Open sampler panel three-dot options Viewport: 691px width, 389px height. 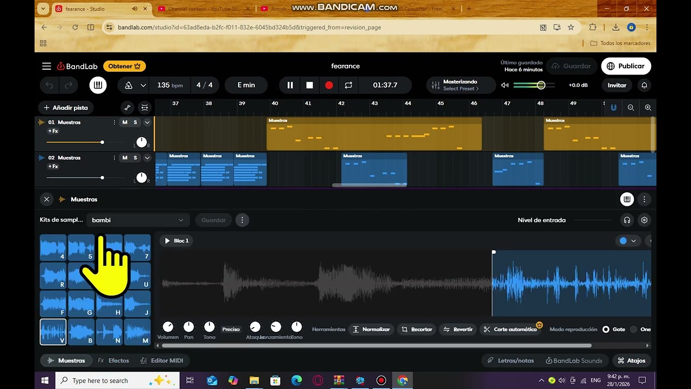pyautogui.click(x=644, y=199)
